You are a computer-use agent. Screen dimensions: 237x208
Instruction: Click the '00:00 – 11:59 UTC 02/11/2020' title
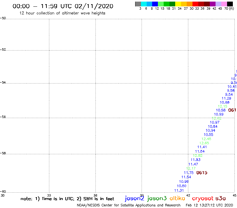63,6
